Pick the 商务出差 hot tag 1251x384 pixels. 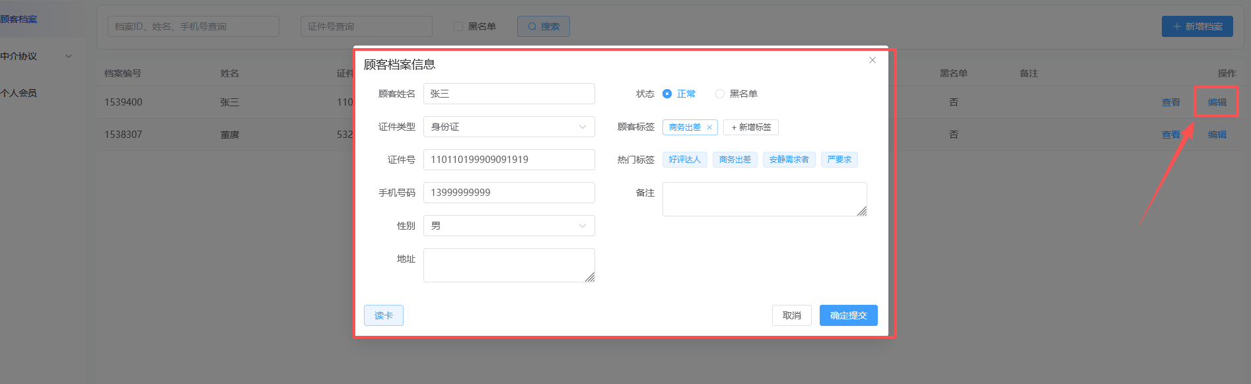click(735, 160)
